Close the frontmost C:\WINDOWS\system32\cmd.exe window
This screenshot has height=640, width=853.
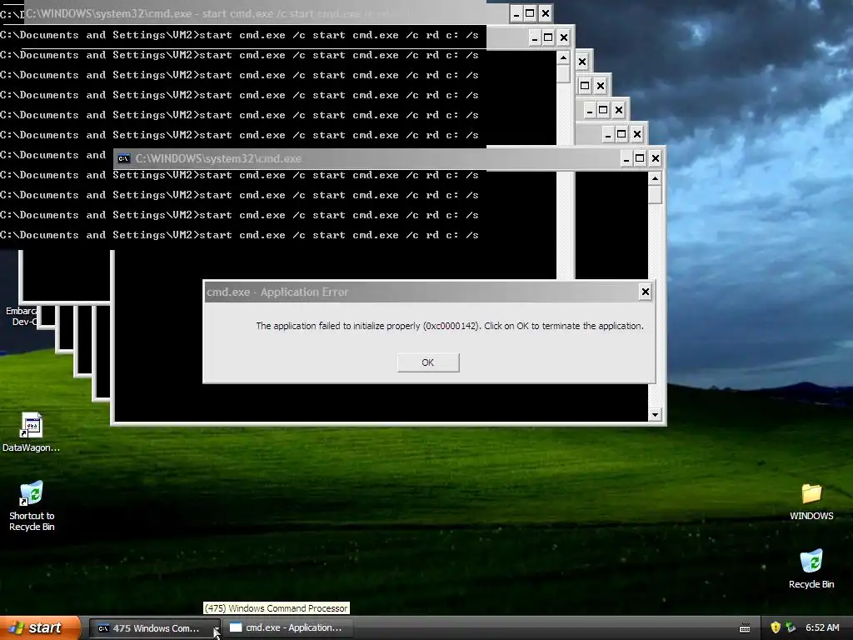click(x=656, y=158)
